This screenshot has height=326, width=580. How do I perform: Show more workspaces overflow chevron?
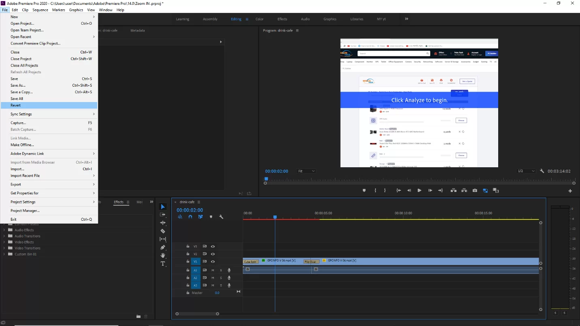407,19
